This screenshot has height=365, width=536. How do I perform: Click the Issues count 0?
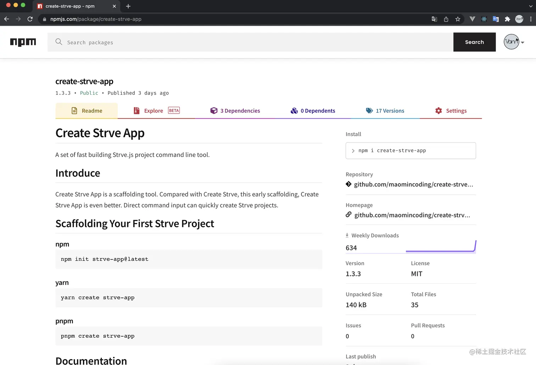347,336
